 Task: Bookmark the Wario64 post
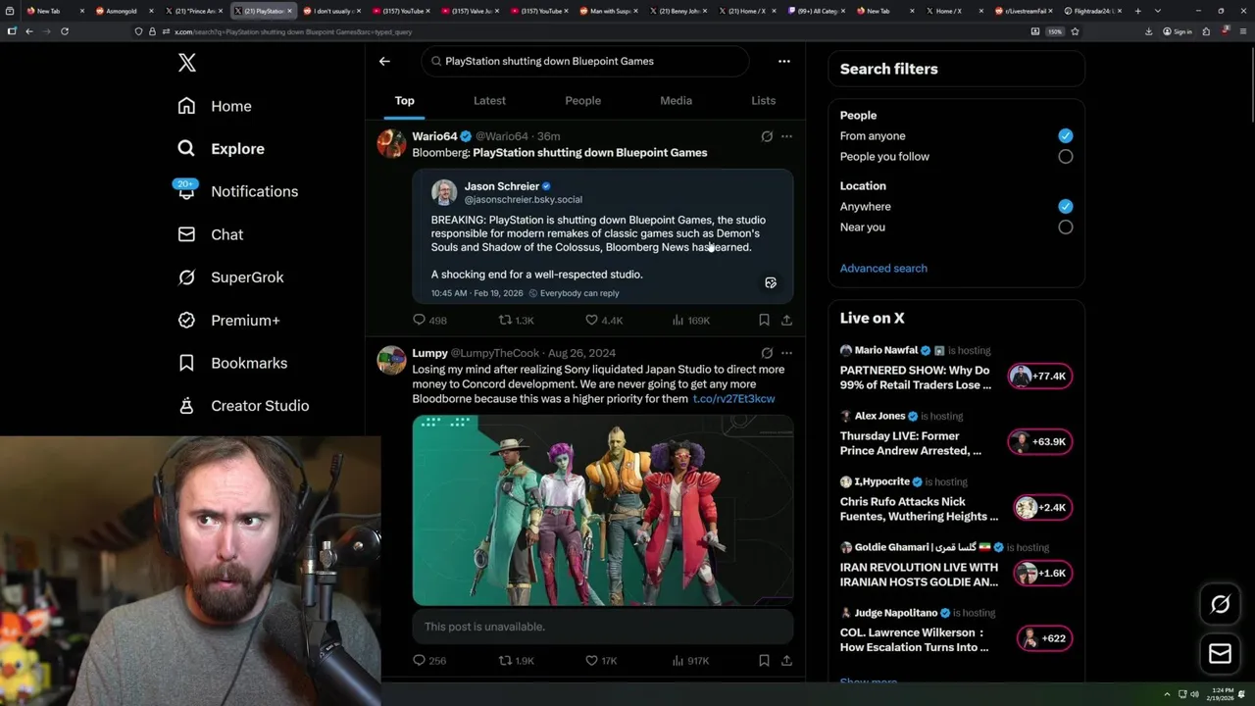(764, 320)
